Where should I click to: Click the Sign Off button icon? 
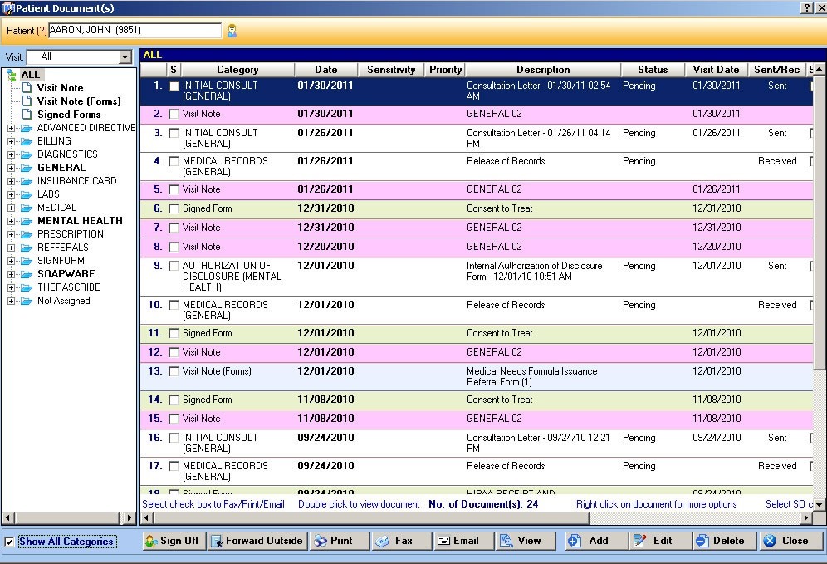(x=151, y=541)
